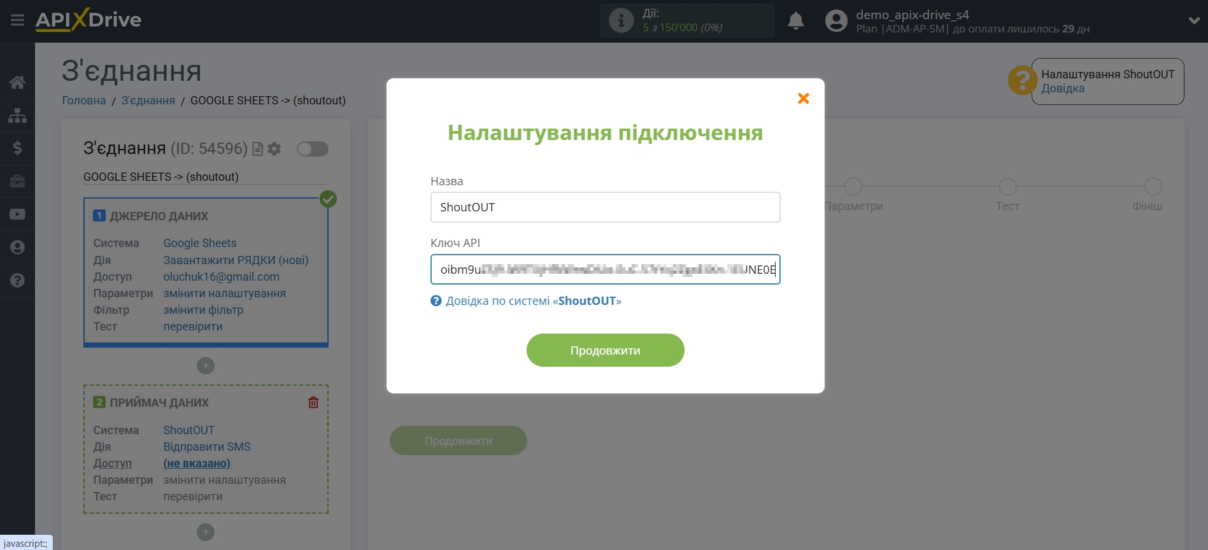Open the profile sidebar icon
Screen dimensions: 1208x550
click(x=17, y=247)
